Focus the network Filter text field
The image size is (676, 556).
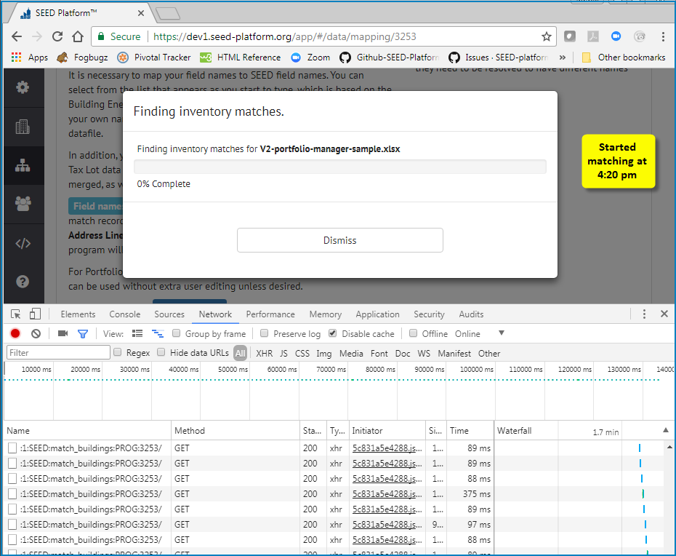click(x=58, y=352)
